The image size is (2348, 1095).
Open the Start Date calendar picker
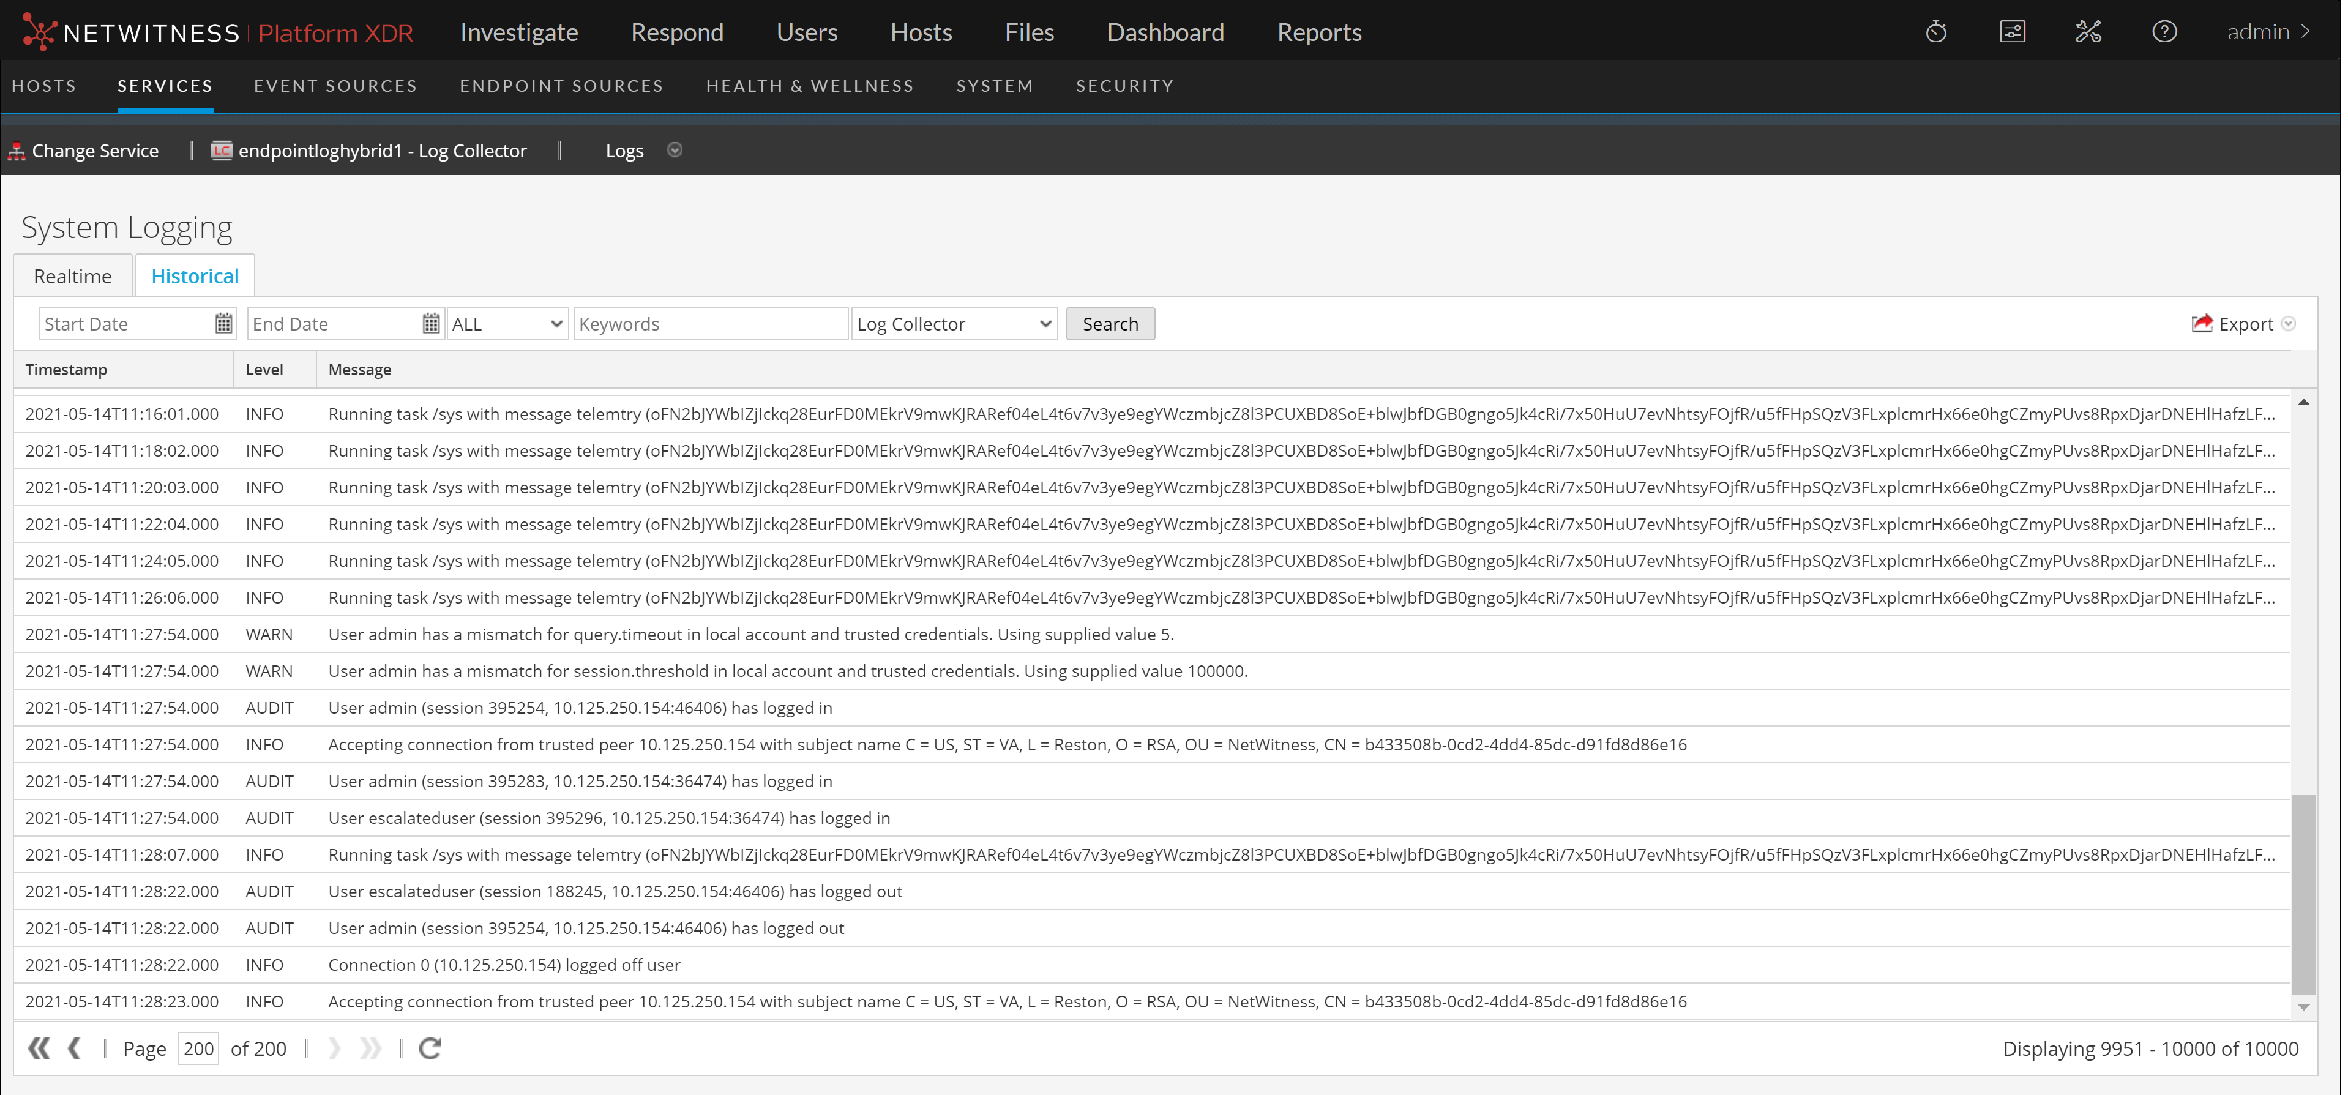click(x=223, y=324)
